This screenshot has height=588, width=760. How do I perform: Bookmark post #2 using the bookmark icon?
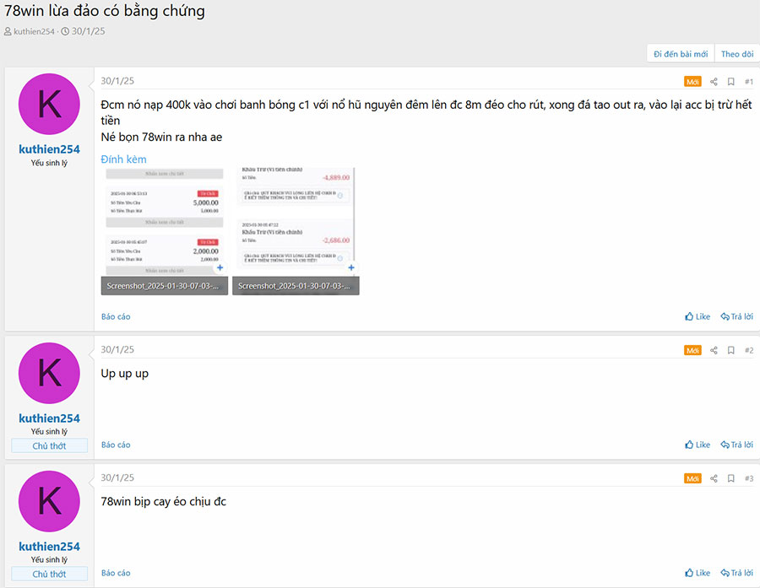[x=731, y=350]
